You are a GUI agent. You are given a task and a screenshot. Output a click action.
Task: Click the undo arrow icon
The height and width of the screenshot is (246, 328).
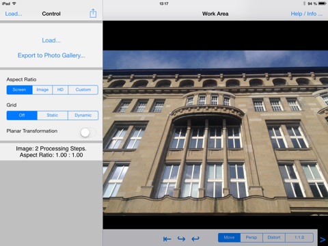tap(195, 238)
